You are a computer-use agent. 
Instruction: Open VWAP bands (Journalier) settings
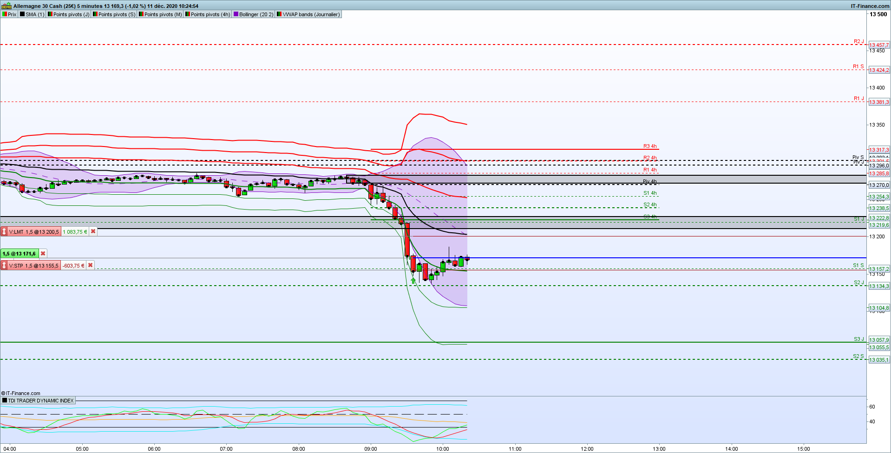pyautogui.click(x=308, y=14)
